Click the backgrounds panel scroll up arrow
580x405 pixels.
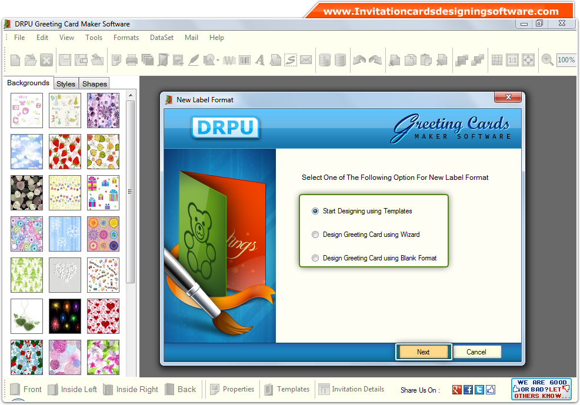point(131,95)
